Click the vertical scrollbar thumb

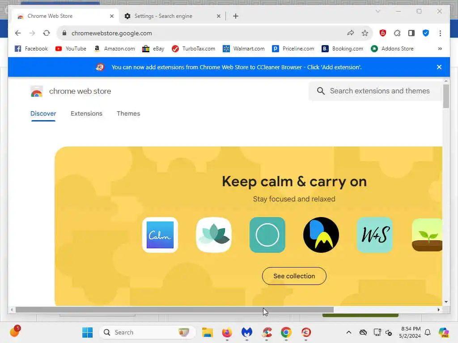[446, 96]
